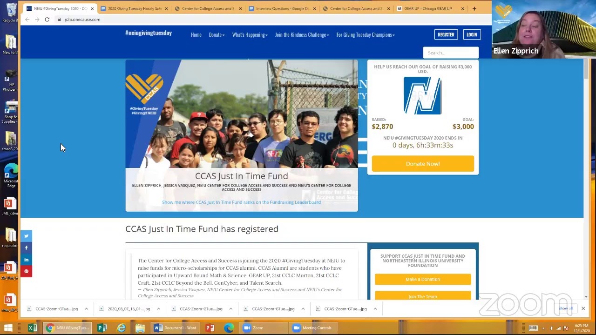The image size is (596, 335).
Task: Expand Join the Kindness Challenge menu
Action: pyautogui.click(x=302, y=35)
